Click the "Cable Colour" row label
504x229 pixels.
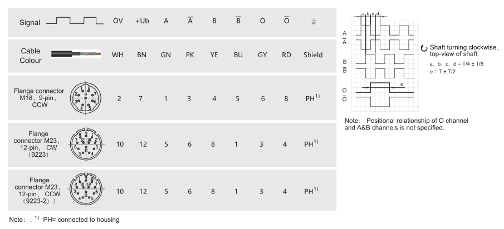click(33, 55)
